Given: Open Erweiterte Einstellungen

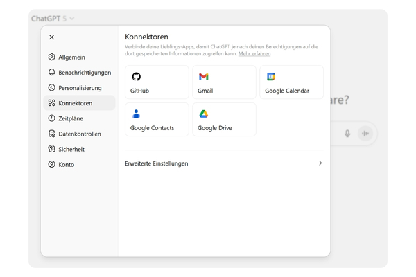Looking at the screenshot, I should click(224, 163).
